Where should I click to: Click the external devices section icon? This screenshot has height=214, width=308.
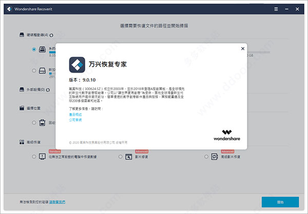coord(22,90)
